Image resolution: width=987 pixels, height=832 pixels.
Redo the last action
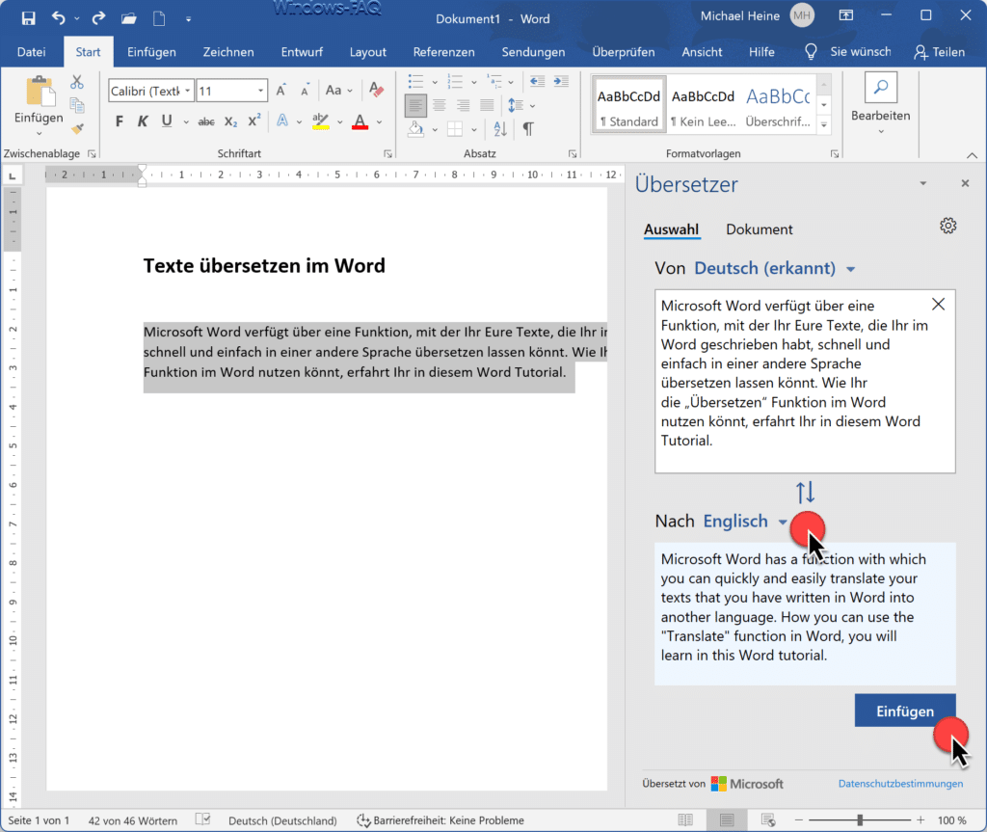click(x=98, y=18)
